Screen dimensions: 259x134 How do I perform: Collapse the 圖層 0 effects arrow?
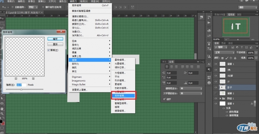pos(255,104)
